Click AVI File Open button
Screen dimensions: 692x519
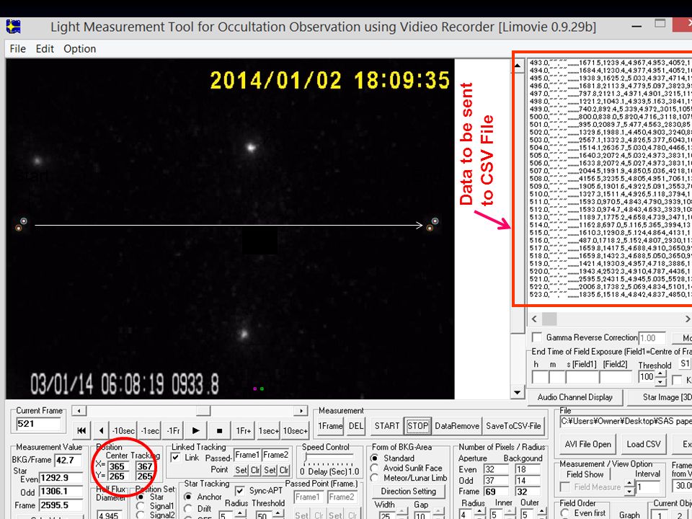pyautogui.click(x=588, y=444)
